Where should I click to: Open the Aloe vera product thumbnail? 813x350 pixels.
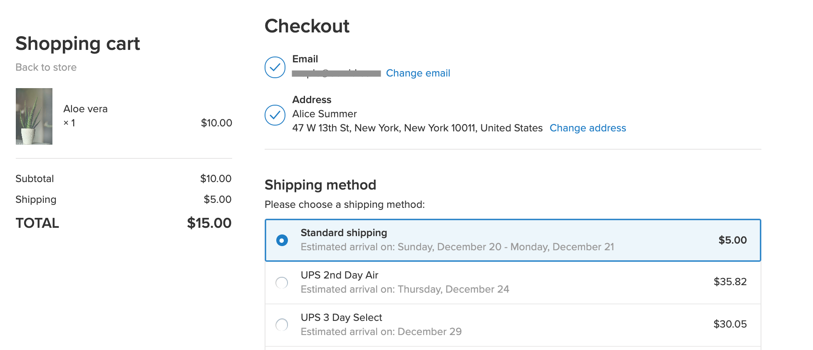[x=34, y=116]
